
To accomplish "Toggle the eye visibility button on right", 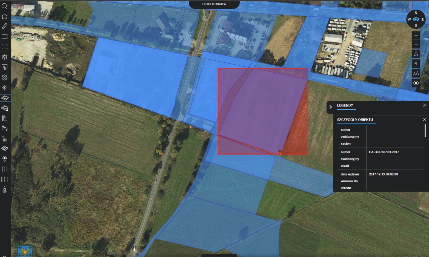I will (x=416, y=83).
